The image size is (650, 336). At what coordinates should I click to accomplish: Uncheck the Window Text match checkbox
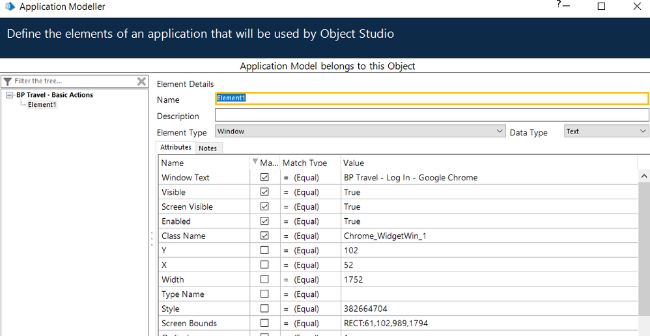(x=264, y=178)
